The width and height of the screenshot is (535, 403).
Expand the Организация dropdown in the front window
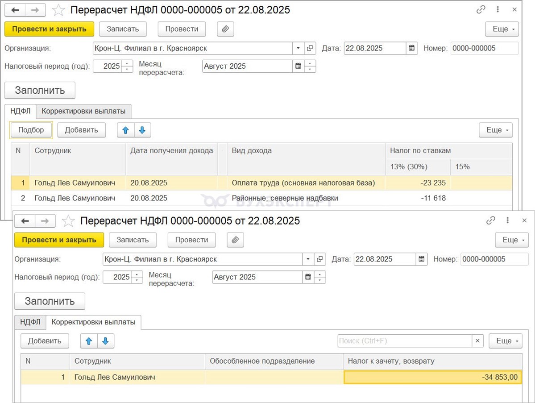point(308,259)
